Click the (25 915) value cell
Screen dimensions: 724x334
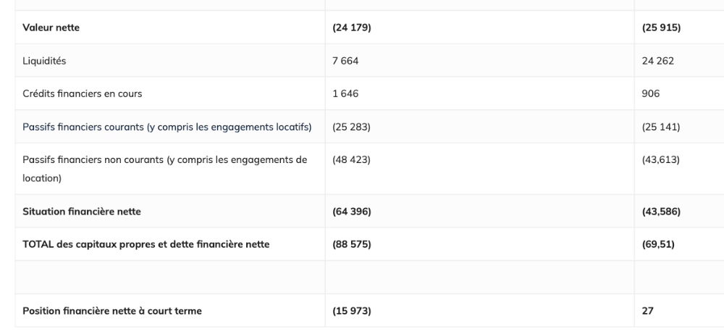(661, 28)
